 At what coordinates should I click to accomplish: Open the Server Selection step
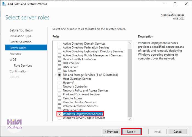21,42
